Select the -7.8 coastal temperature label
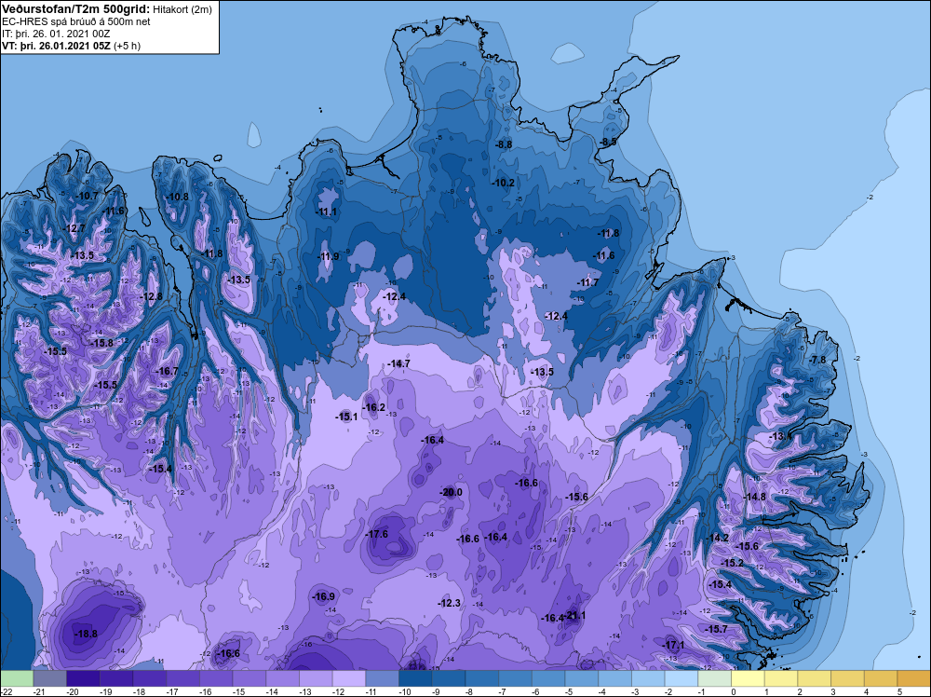Image resolution: width=931 pixels, height=697 pixels. [x=817, y=360]
